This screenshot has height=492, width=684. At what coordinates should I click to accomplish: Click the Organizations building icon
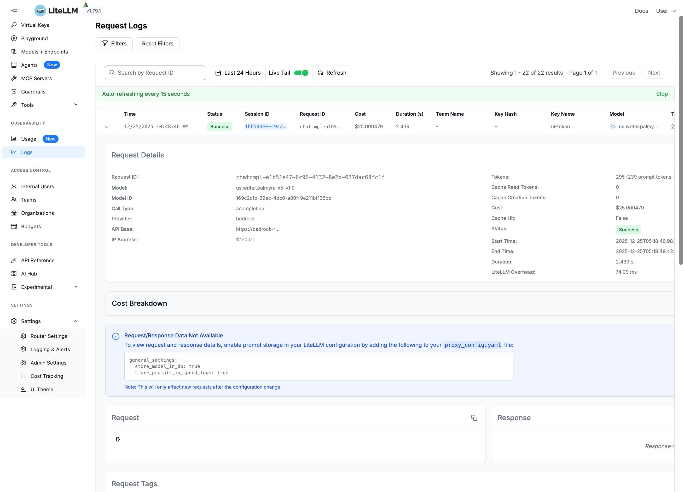[14, 213]
